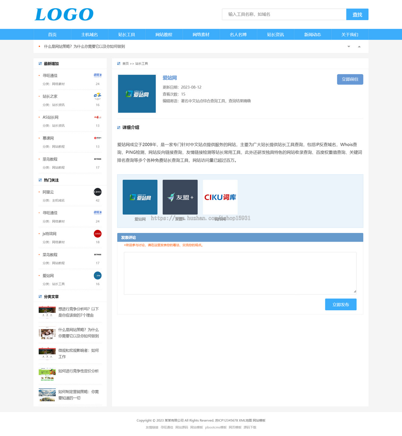The image size is (402, 436).
Task: Switch to the 名人名博 nav tab
Action: tap(238, 34)
